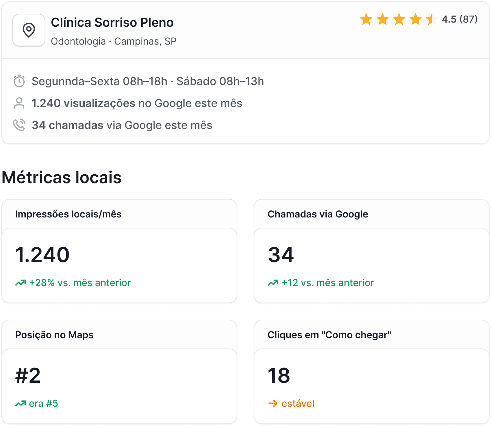Image resolution: width=491 pixels, height=426 pixels.
Task: Click the 4.5 (87) rating link
Action: coord(459,20)
